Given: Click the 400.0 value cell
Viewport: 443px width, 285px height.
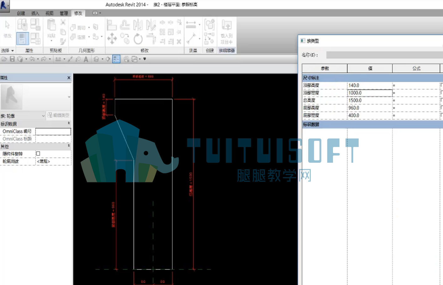Looking at the screenshot, I should (370, 115).
